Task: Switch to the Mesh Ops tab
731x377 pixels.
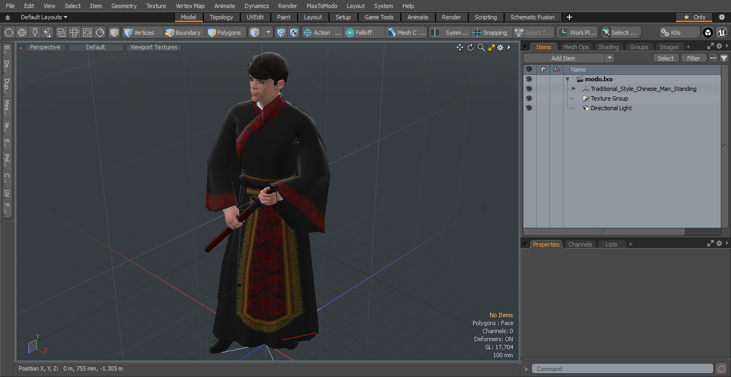Action: click(x=576, y=47)
